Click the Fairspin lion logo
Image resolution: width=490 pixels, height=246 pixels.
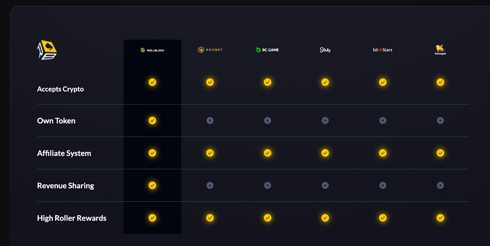pyautogui.click(x=440, y=50)
